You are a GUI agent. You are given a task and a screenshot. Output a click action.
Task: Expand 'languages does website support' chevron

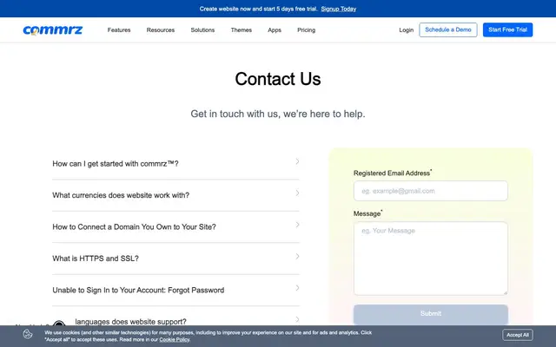click(297, 320)
